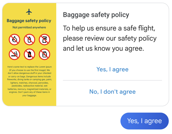Click the card title "Baggage safety policy"

[96, 15]
